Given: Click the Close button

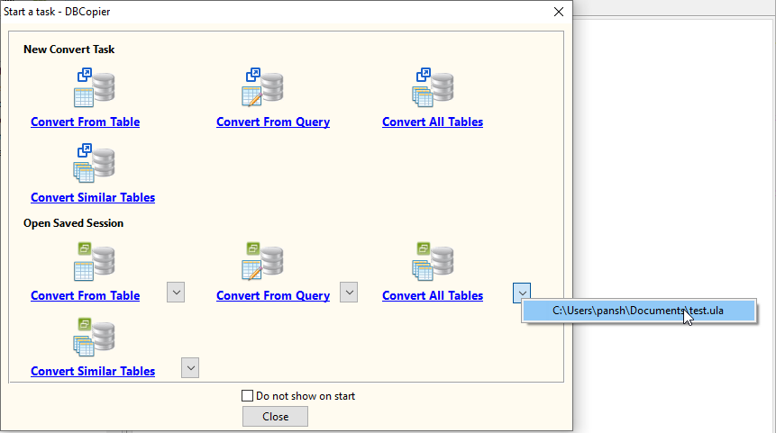Looking at the screenshot, I should point(275,417).
